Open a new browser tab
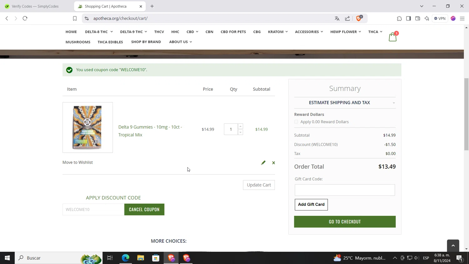Viewport: 469px width, 264px height. tap(152, 6)
